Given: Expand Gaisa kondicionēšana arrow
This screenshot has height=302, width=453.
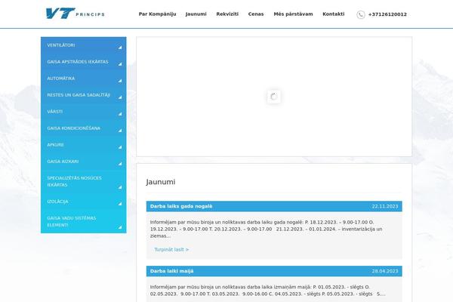Looking at the screenshot, I should (120, 131).
